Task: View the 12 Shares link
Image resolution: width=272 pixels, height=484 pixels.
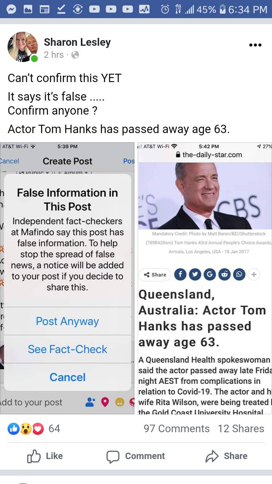Action: (241, 428)
